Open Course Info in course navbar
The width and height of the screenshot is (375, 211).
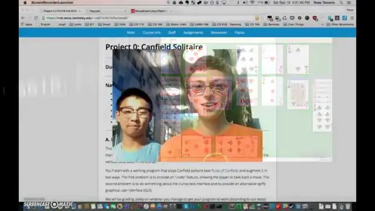click(x=151, y=33)
